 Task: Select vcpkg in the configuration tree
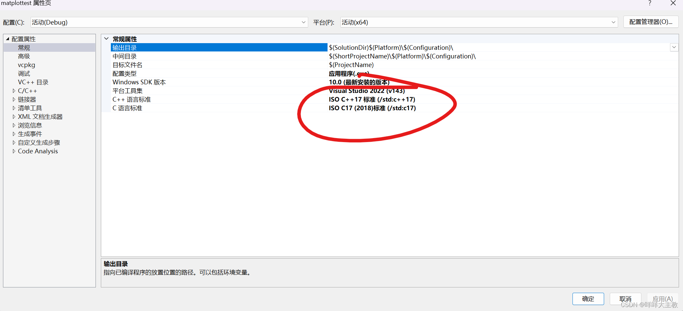pyautogui.click(x=26, y=65)
